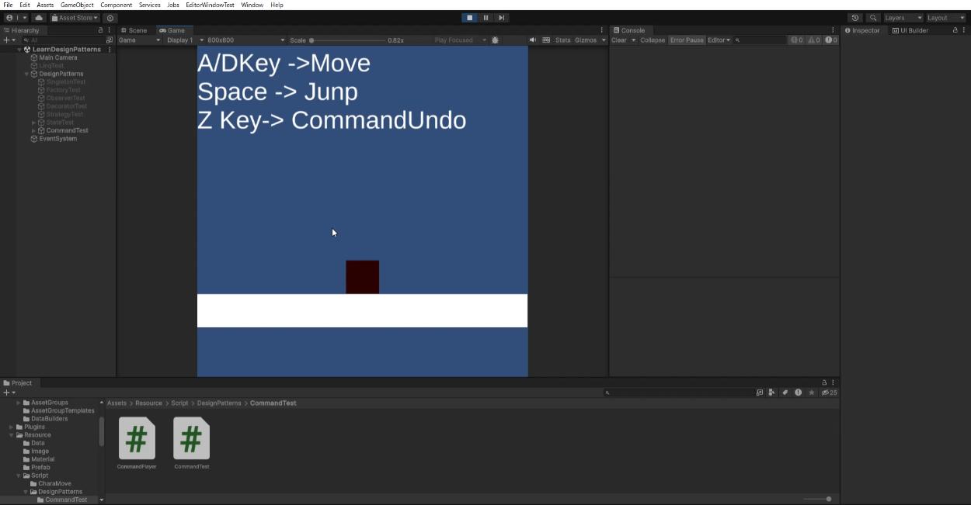Pause the running game
971x505 pixels.
click(486, 18)
